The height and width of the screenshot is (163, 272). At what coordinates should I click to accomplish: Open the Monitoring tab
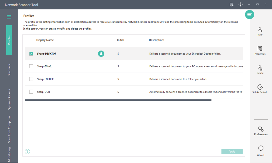pos(9,154)
